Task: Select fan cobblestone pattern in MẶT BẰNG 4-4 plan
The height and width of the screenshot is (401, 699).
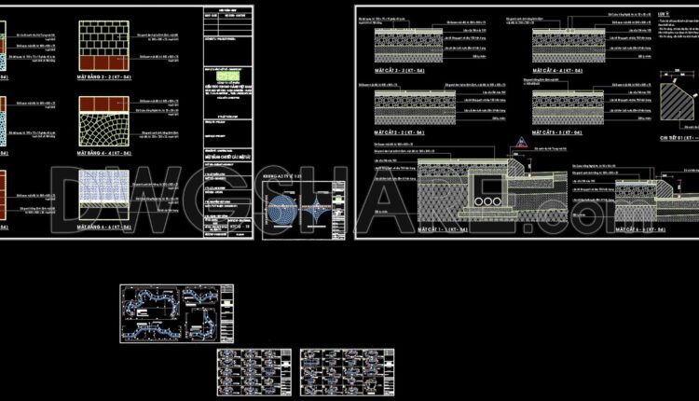Action: click(103, 129)
